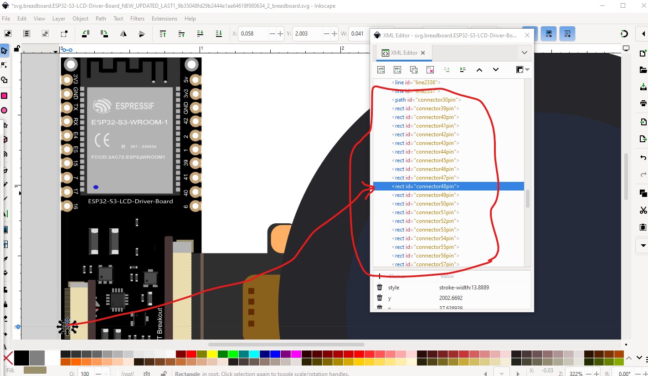Image resolution: width=648 pixels, height=376 pixels.
Task: Open the Filters menu
Action: pos(137,19)
